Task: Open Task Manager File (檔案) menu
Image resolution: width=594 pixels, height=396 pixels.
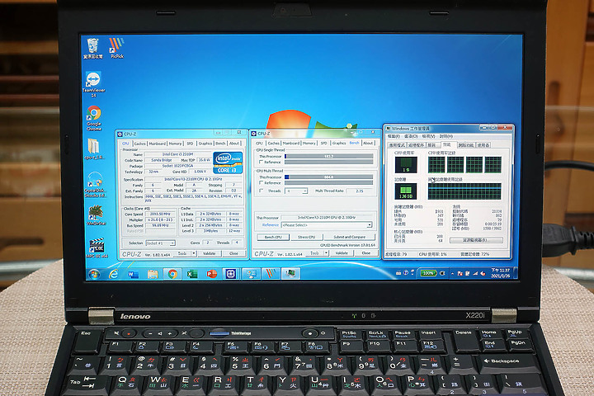Action: click(x=393, y=136)
